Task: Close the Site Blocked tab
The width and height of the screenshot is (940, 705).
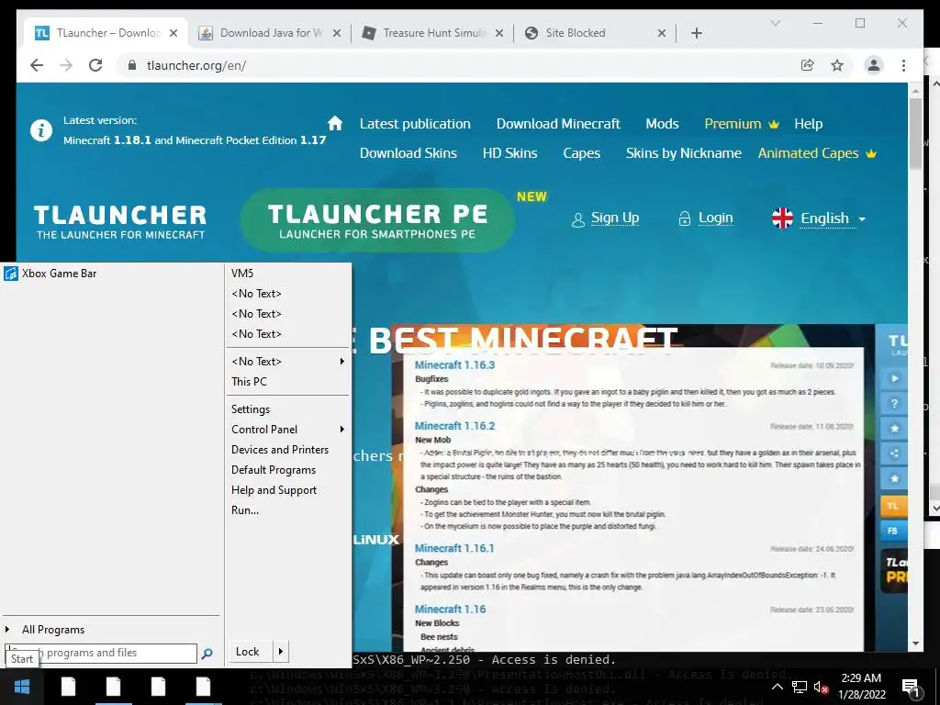Action: tap(662, 33)
